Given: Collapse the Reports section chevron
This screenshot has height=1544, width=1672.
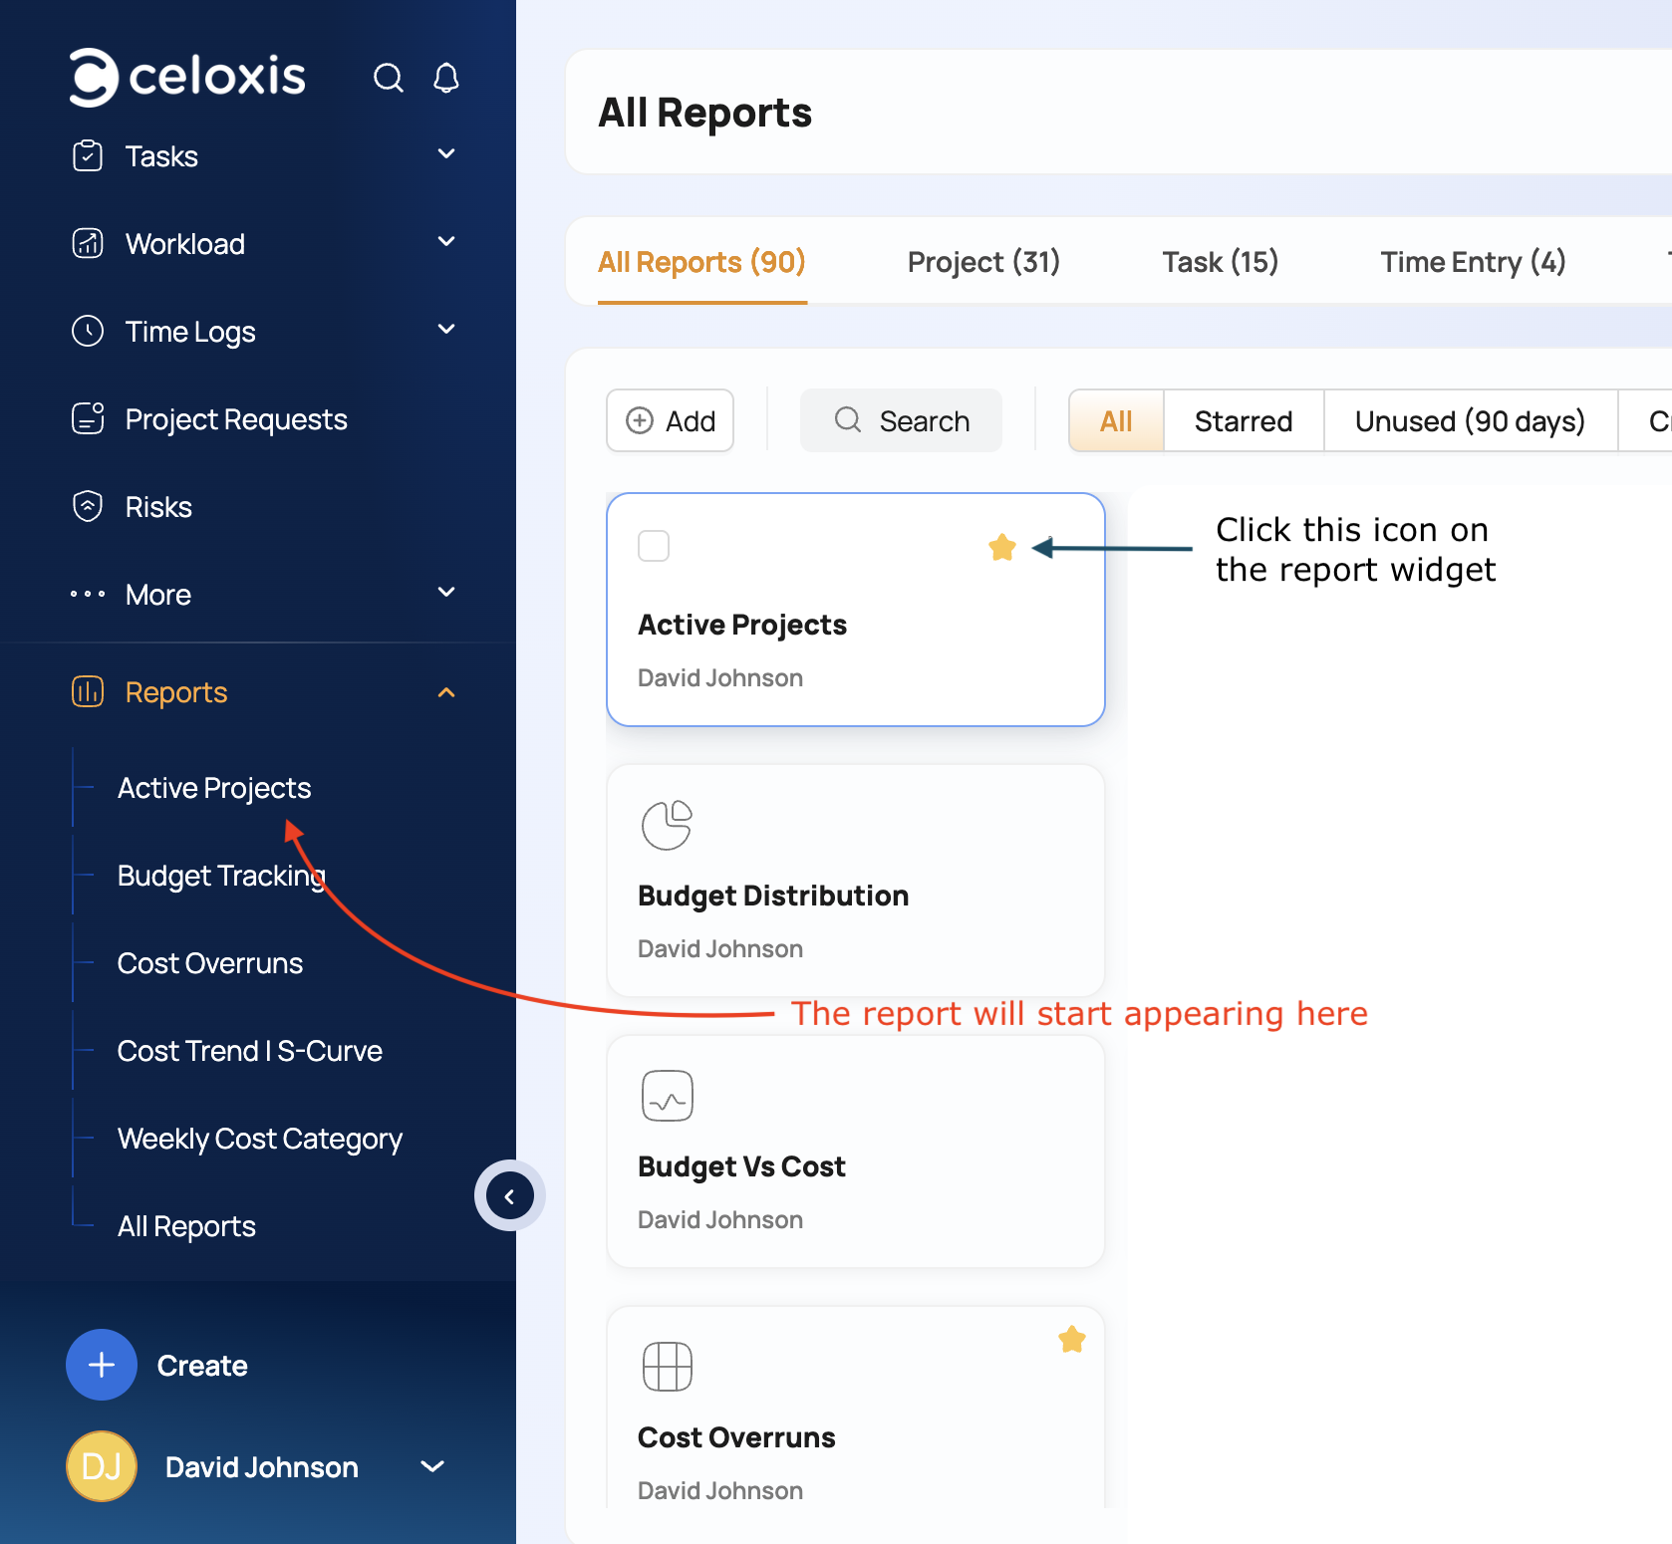Looking at the screenshot, I should click(x=446, y=692).
